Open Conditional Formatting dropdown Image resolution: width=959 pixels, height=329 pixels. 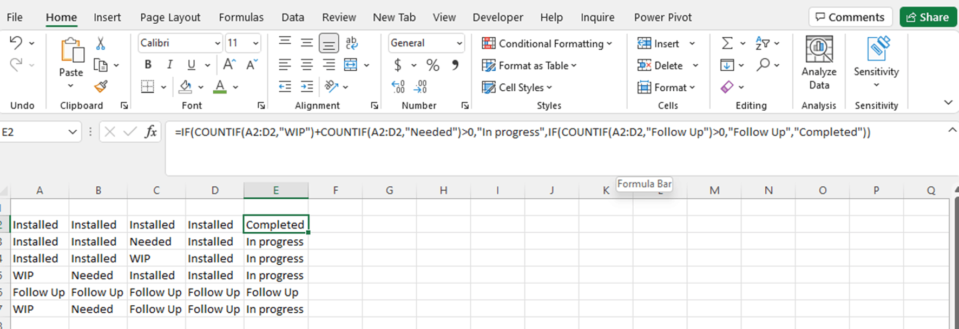(x=547, y=43)
